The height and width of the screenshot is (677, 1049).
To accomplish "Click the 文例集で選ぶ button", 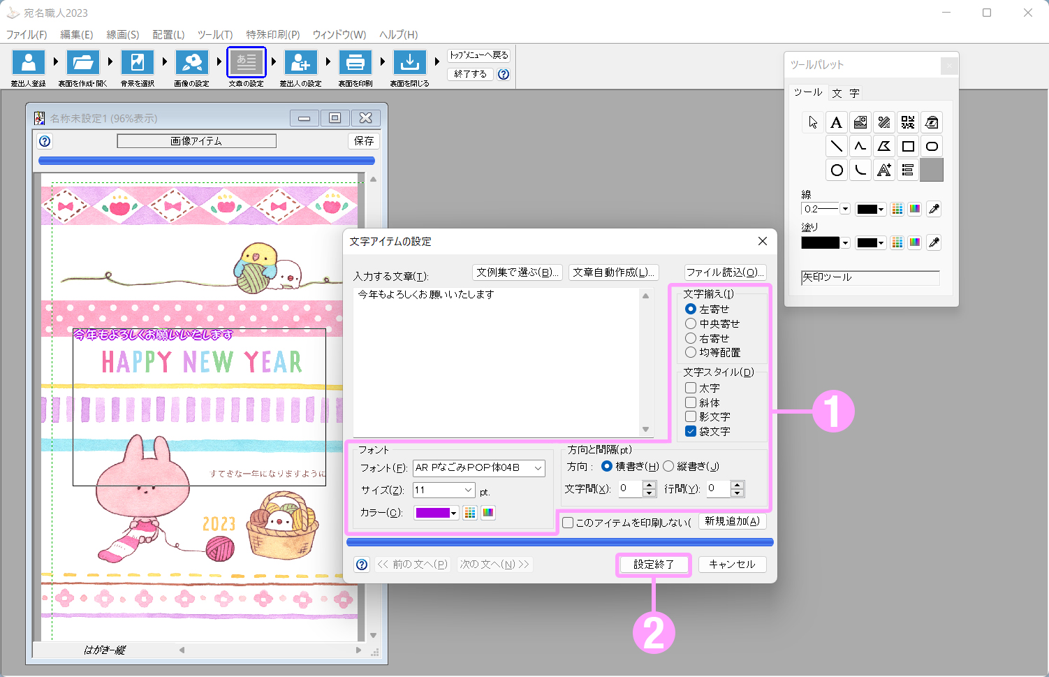I will pyautogui.click(x=517, y=272).
